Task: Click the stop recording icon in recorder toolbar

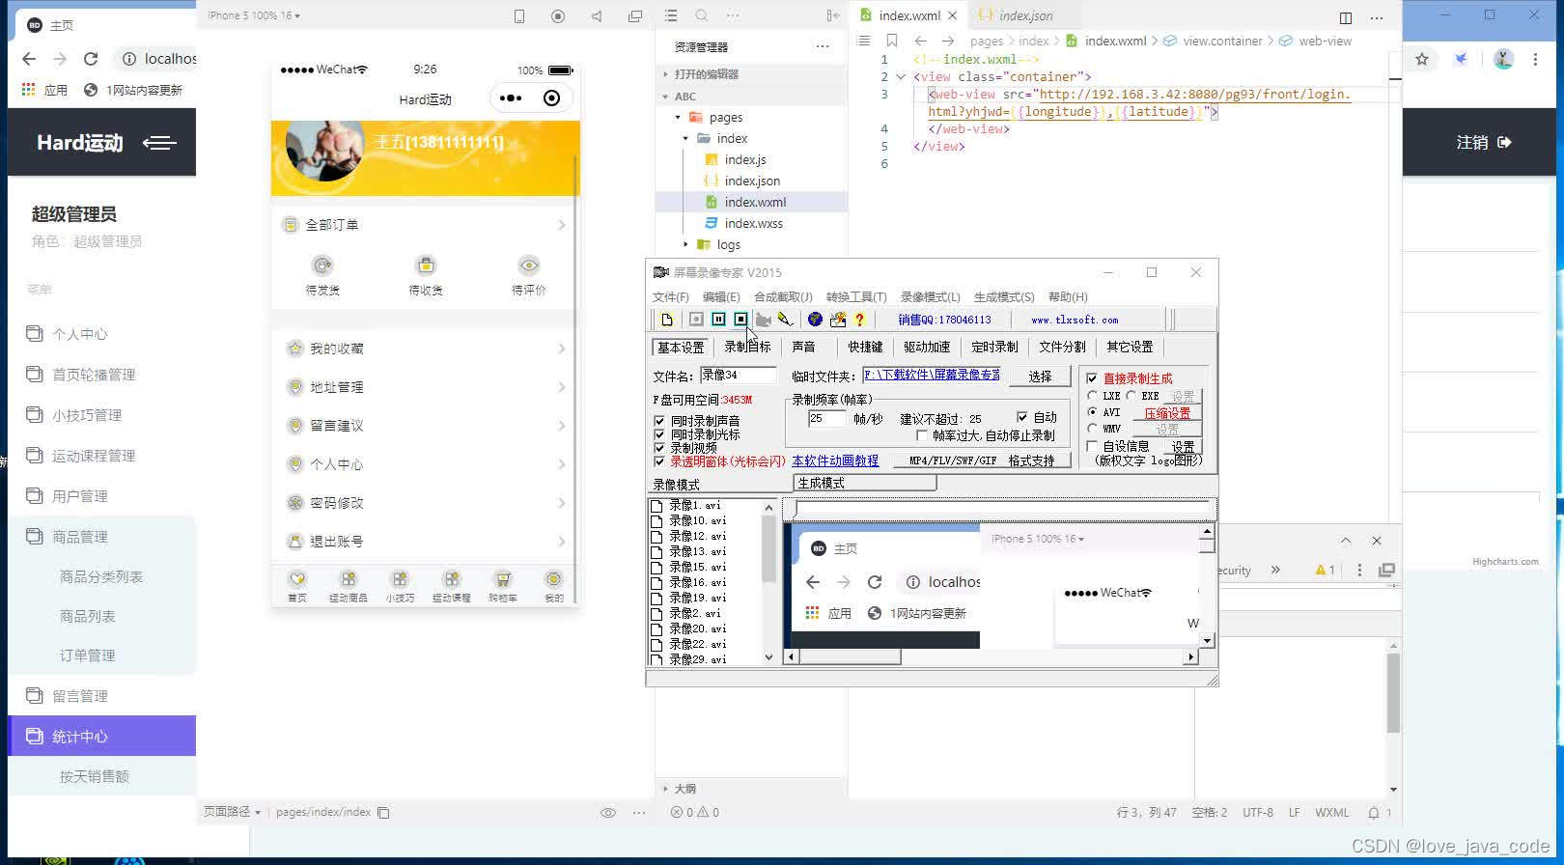Action: [x=740, y=320]
